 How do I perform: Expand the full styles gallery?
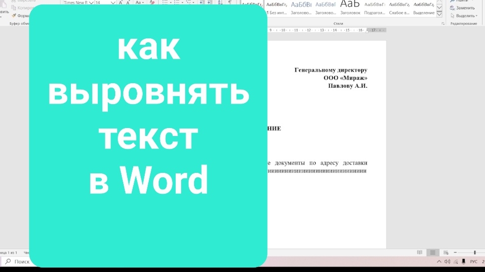point(439,14)
